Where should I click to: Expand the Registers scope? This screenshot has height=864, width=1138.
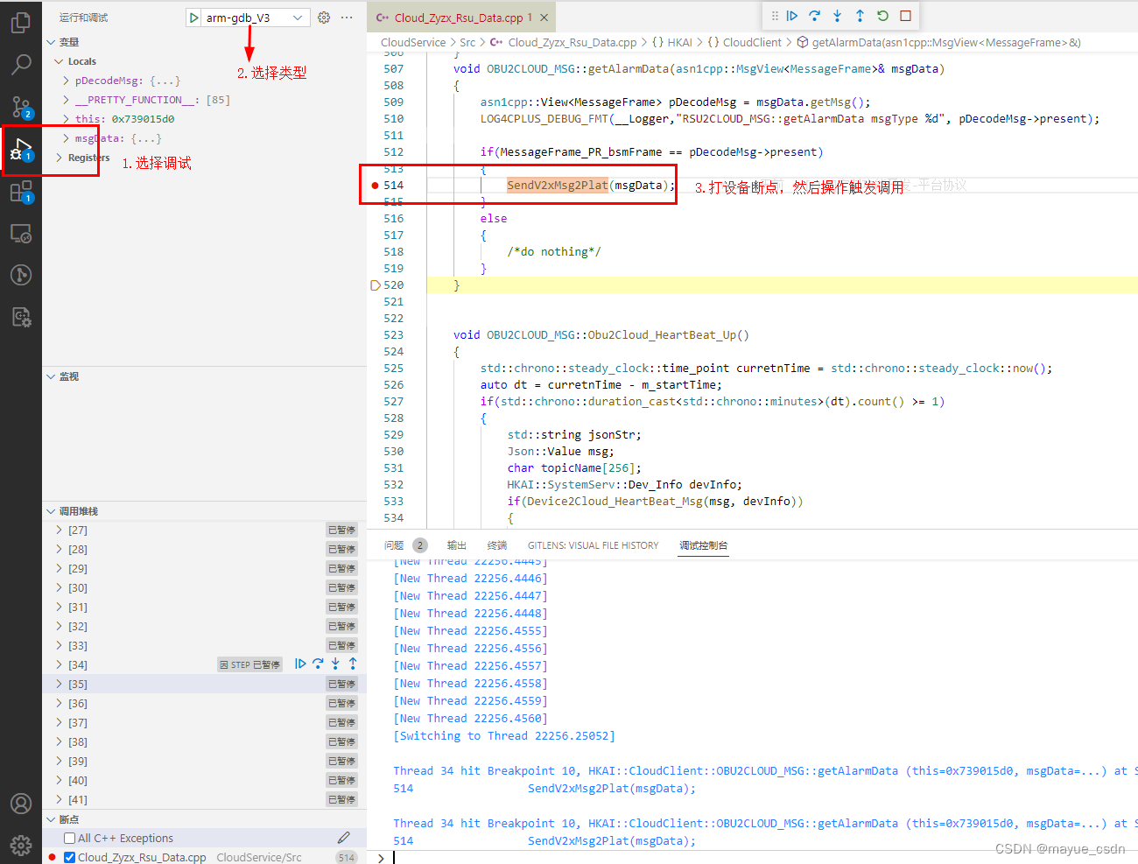coord(59,158)
